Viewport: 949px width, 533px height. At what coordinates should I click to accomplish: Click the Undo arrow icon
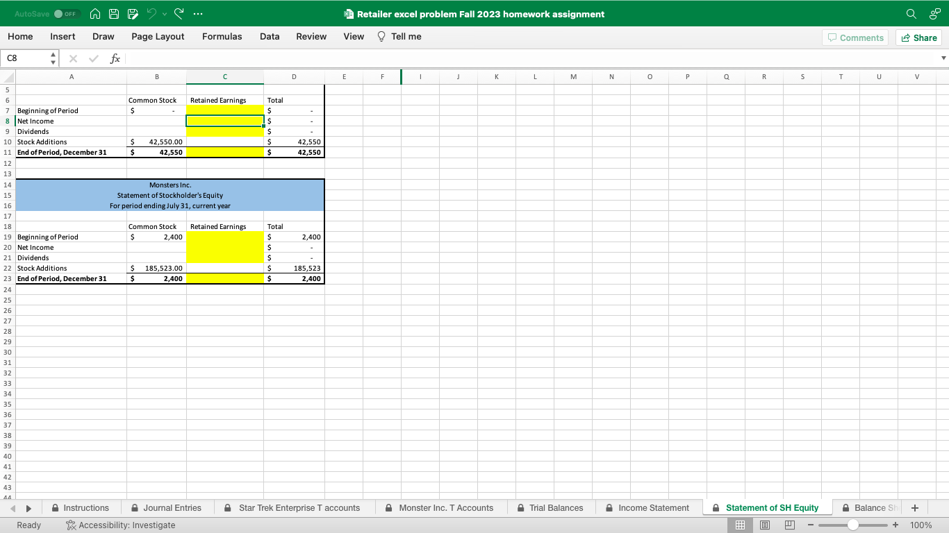[x=151, y=14]
